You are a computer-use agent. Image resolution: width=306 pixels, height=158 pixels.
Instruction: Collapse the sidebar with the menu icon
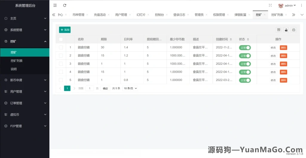click(55, 5)
